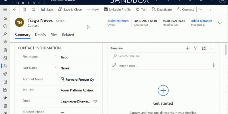Send email using envelope icon

point(95,101)
